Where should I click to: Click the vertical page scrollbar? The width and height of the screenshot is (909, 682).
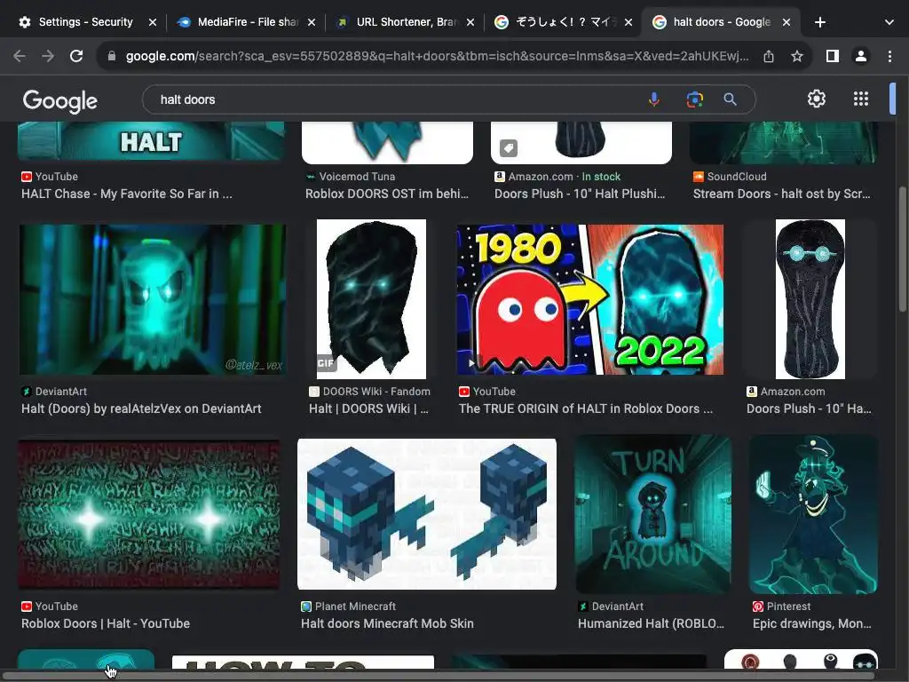[x=902, y=250]
